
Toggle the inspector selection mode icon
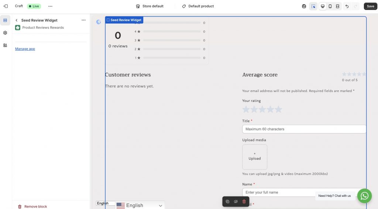(x=313, y=6)
